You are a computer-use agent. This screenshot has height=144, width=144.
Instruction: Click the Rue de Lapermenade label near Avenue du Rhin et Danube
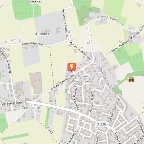63,82
